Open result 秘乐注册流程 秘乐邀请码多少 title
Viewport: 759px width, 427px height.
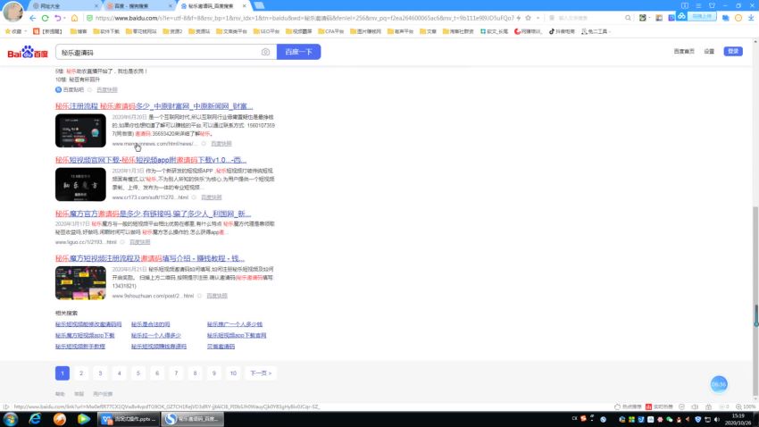tap(154, 106)
